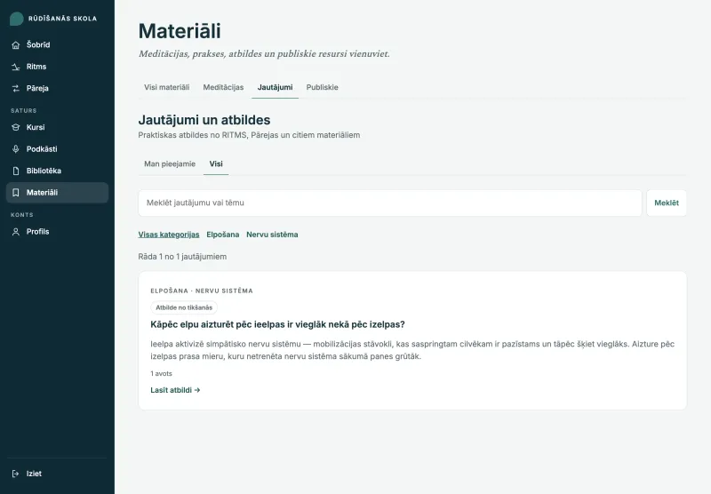Select Materiāli in the sidebar
Viewport: 711px width, 494px height.
57,193
